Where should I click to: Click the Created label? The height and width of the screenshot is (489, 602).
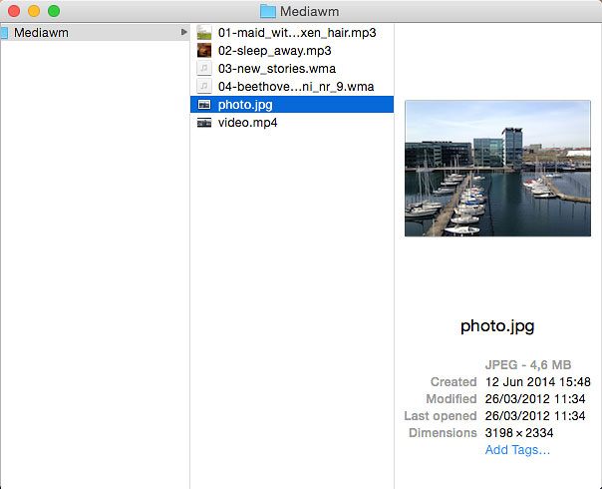[453, 382]
